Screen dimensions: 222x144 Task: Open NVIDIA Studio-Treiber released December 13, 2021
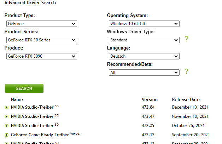(35, 107)
